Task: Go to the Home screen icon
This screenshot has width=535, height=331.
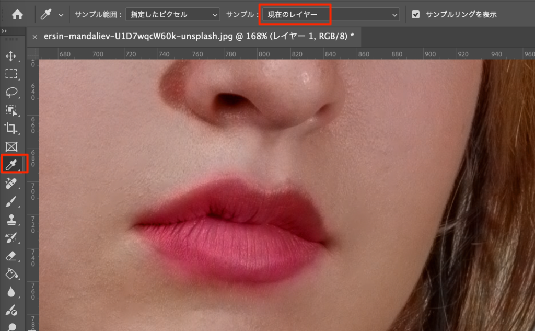Action: pos(17,15)
